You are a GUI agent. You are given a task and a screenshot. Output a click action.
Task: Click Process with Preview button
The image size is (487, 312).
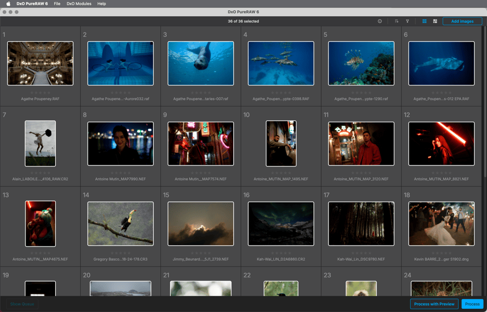tap(434, 304)
